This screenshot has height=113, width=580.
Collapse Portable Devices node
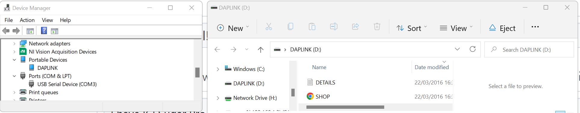click(14, 60)
